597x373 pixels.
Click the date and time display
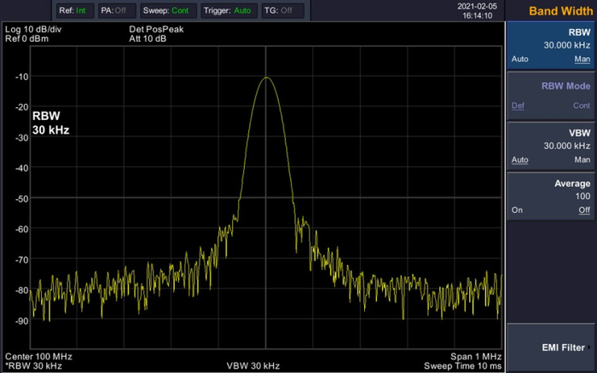pos(477,11)
